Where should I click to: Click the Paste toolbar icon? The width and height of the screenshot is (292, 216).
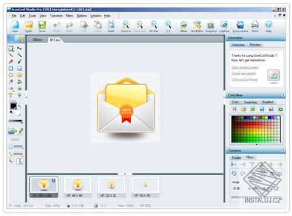(111, 27)
